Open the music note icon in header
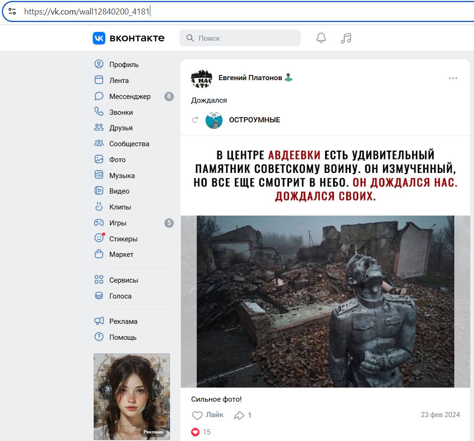Screen dimensions: 474x441 (x=346, y=38)
